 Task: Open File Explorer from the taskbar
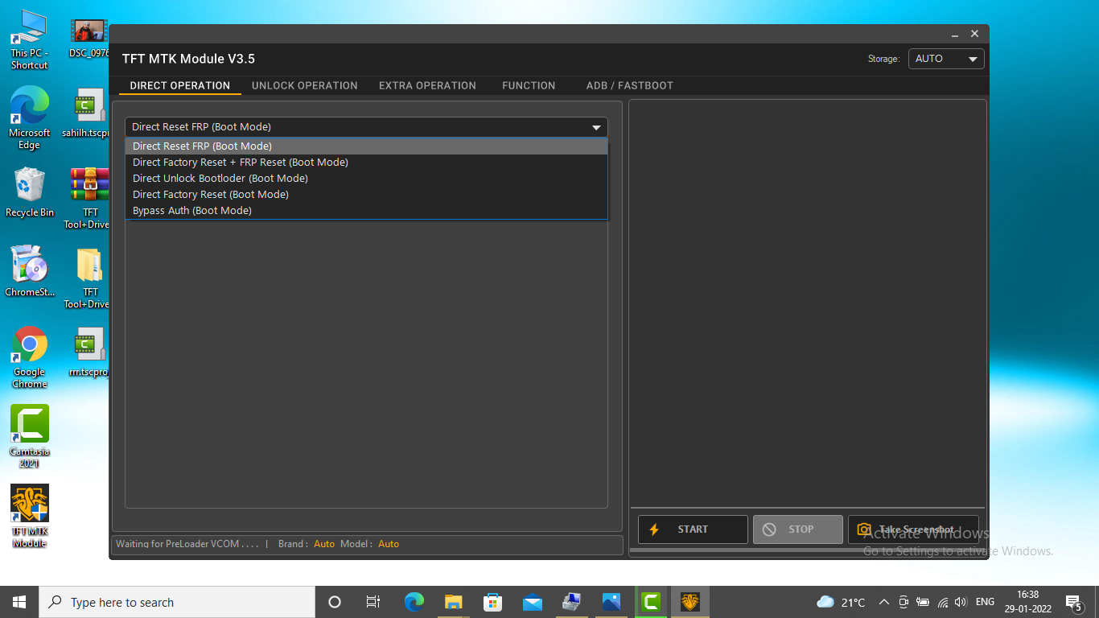pos(453,602)
